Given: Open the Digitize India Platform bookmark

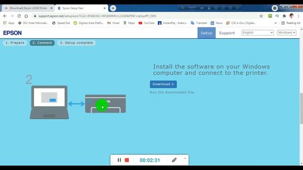Looking at the screenshot, I should pos(89,23).
